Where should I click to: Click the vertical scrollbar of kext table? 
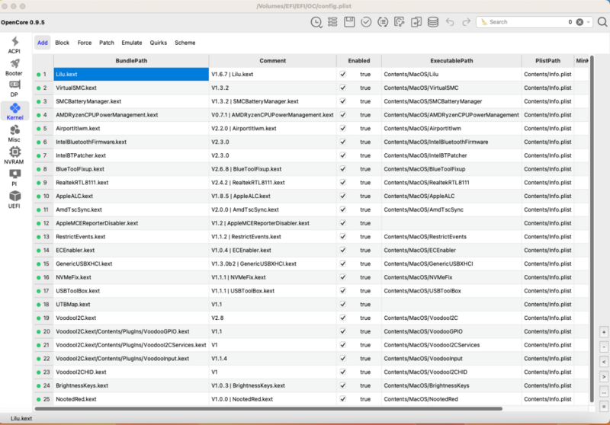[592, 229]
